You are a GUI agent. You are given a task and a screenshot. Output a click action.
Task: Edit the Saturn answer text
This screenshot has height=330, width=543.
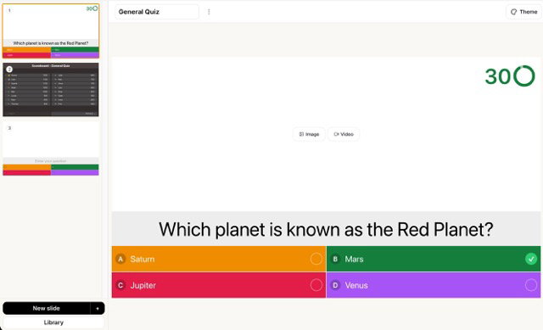[x=143, y=259]
